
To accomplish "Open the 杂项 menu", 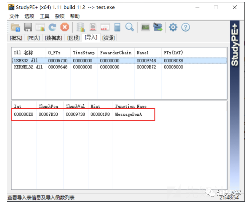I will pos(60,16).
